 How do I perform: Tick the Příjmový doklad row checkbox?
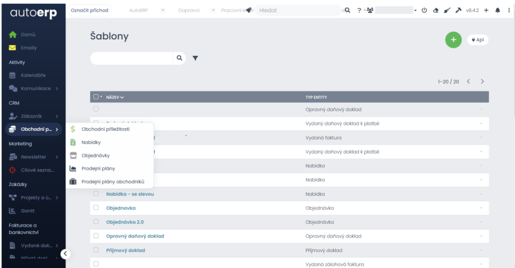[96, 250]
